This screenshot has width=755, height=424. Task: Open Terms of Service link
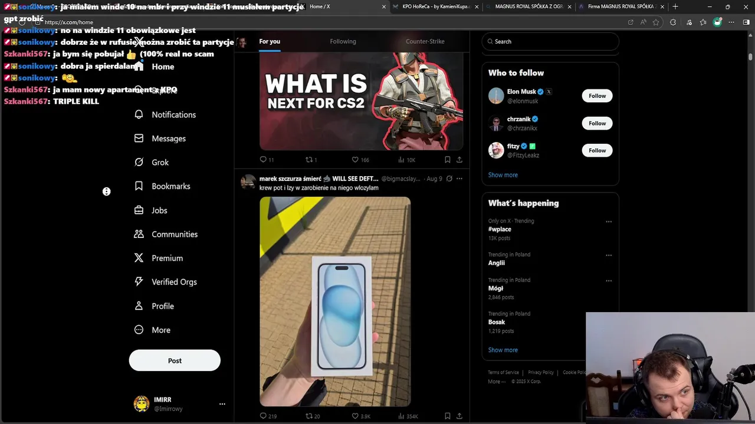pos(503,372)
